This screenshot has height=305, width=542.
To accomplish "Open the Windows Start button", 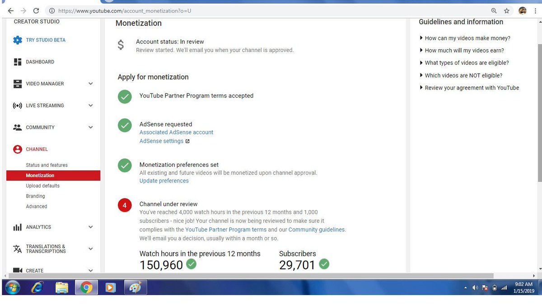I will pyautogui.click(x=12, y=287).
